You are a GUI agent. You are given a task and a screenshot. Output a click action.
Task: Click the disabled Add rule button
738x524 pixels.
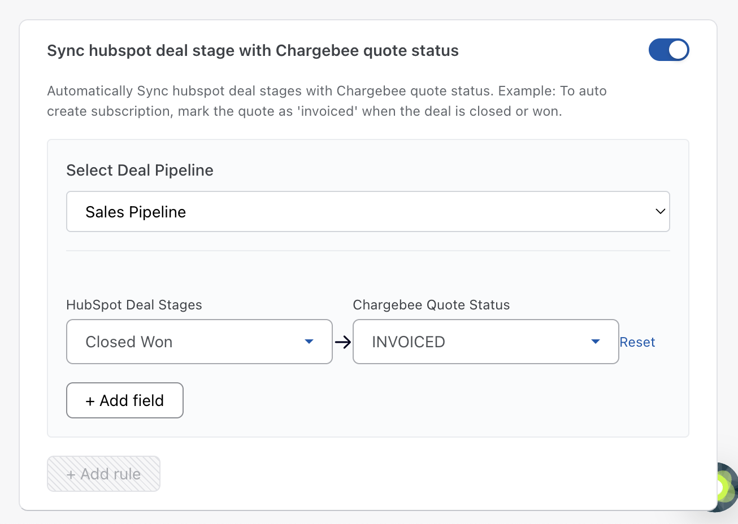[x=103, y=474]
